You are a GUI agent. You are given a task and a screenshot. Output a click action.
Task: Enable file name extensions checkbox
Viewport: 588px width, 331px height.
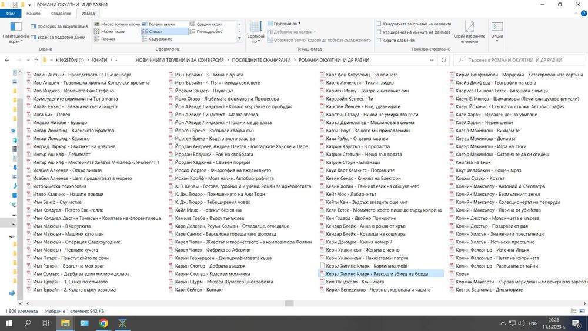click(x=379, y=32)
